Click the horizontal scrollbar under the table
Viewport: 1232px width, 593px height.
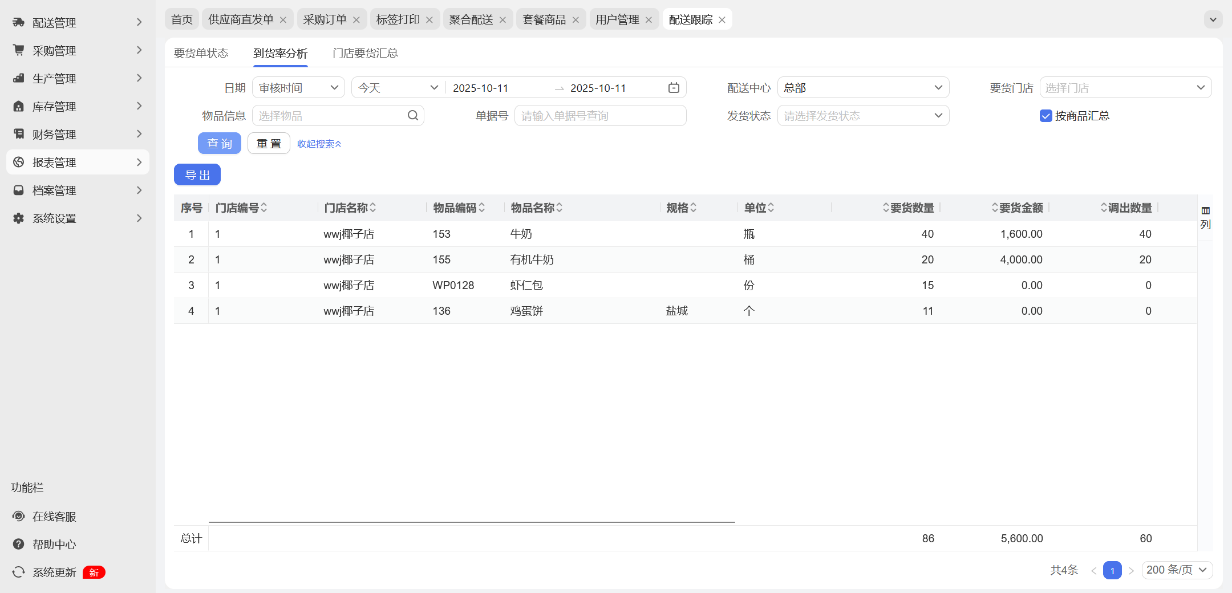tap(471, 522)
